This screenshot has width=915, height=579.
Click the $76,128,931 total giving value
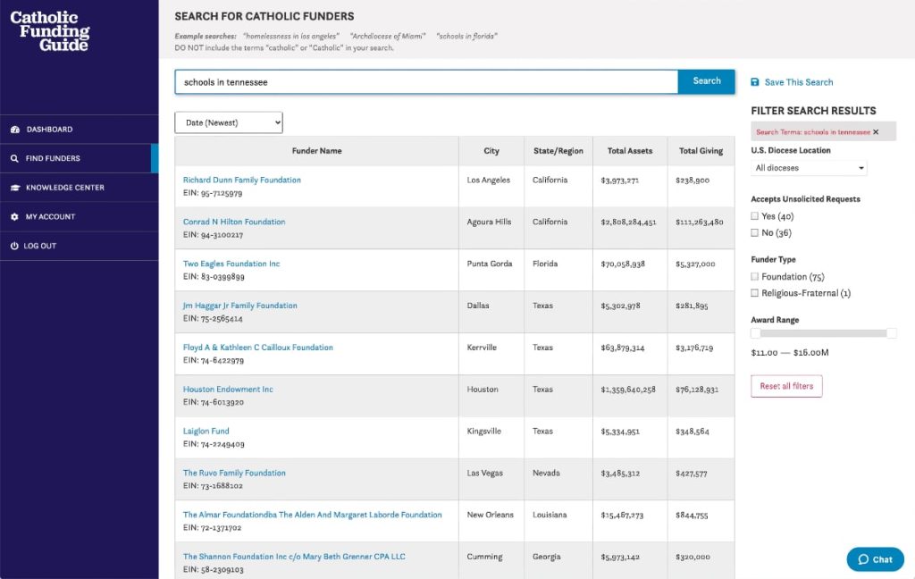pos(697,390)
